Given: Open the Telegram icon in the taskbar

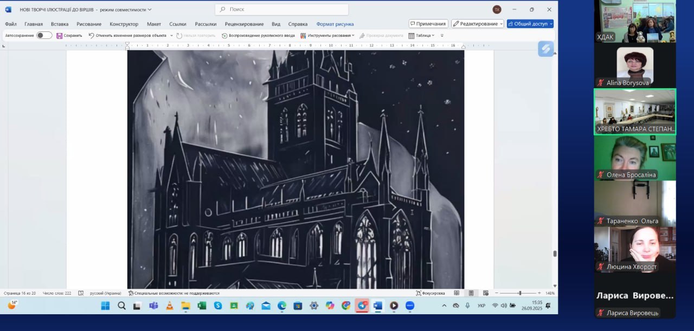Looking at the screenshot, I should pos(362,306).
